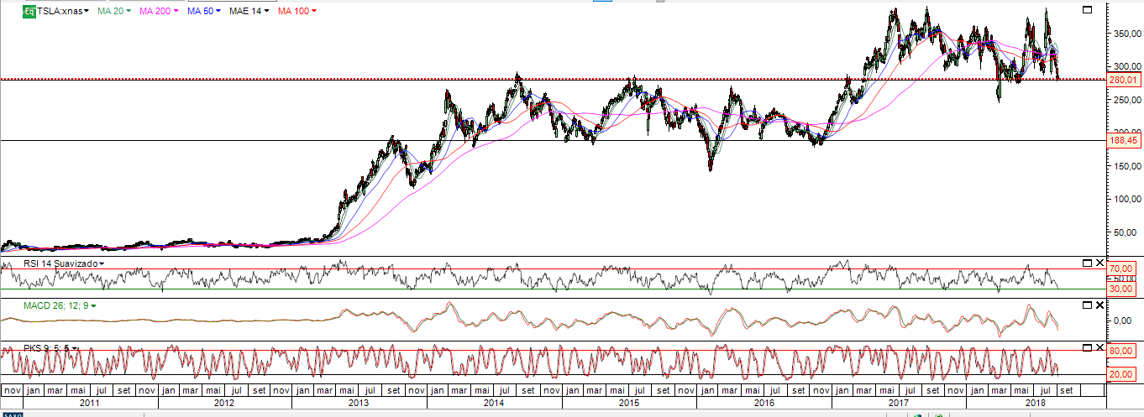The width and height of the screenshot is (1144, 417).
Task: Open the MA 50 indicator dropdown
Action: [x=218, y=13]
